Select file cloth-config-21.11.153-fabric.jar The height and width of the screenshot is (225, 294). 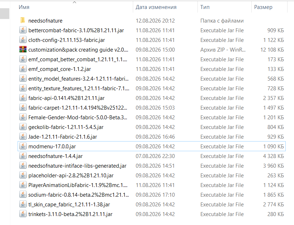(x=66, y=40)
